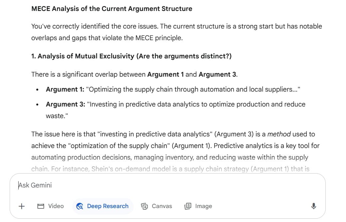Click the italic word method
The height and width of the screenshot is (222, 346).
279,134
